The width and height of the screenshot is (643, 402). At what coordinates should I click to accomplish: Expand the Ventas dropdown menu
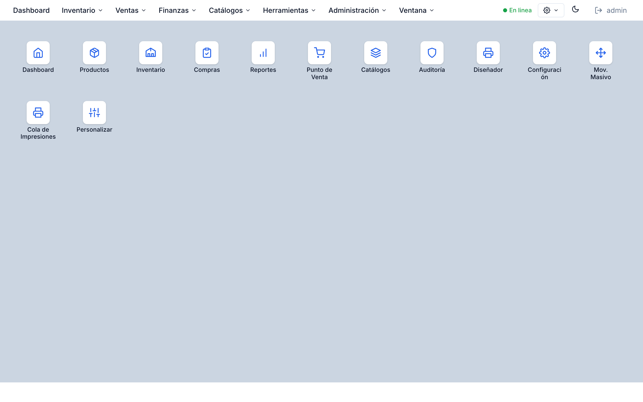point(130,10)
